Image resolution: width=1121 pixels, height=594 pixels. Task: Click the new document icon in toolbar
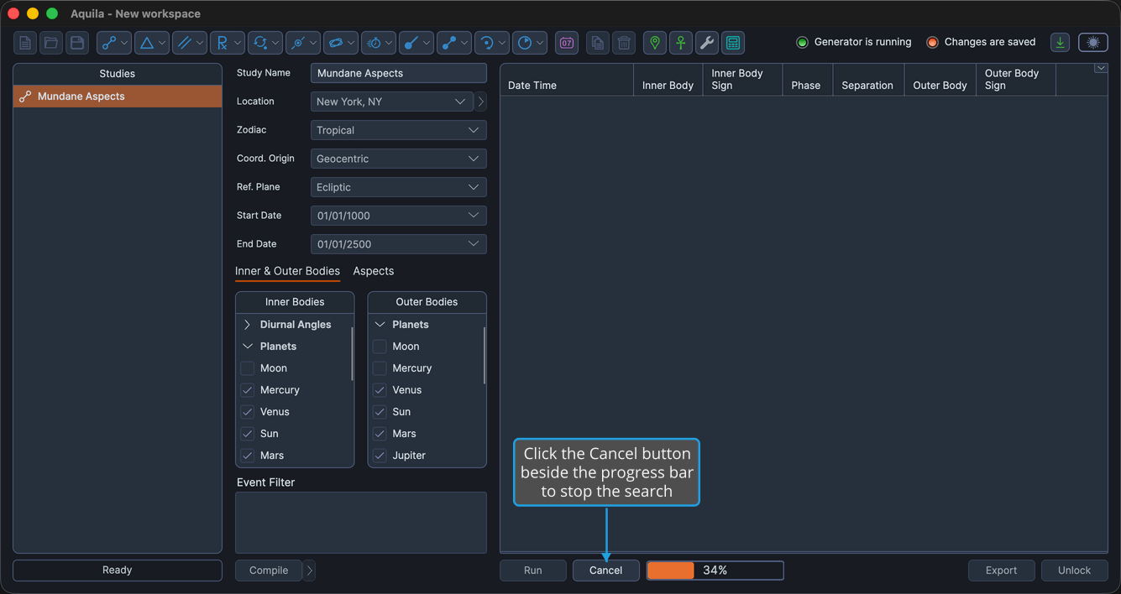(x=26, y=43)
